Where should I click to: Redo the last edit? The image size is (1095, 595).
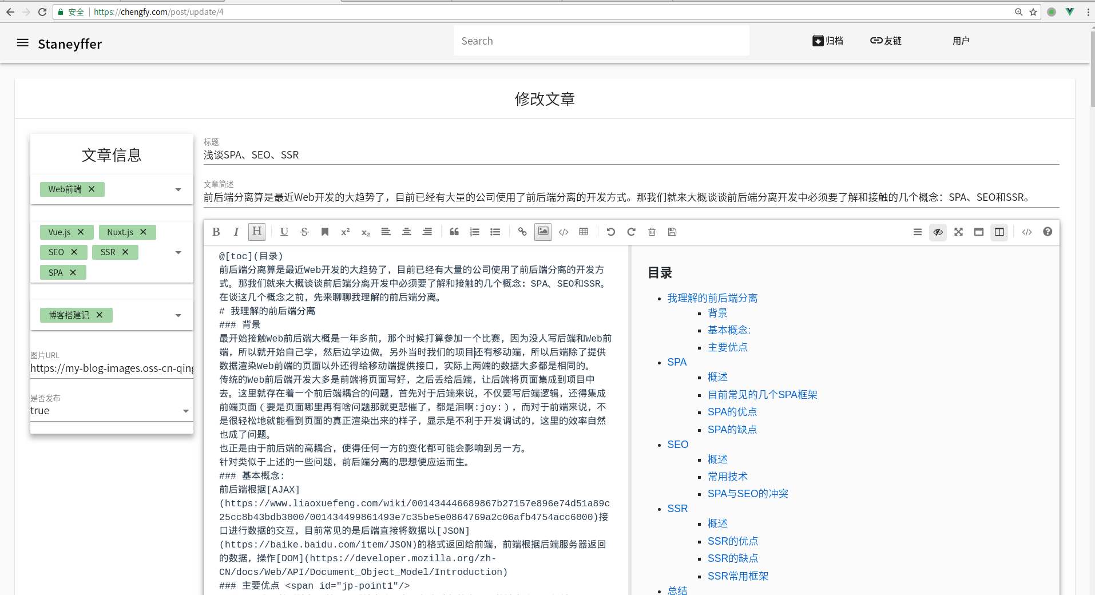tap(632, 232)
